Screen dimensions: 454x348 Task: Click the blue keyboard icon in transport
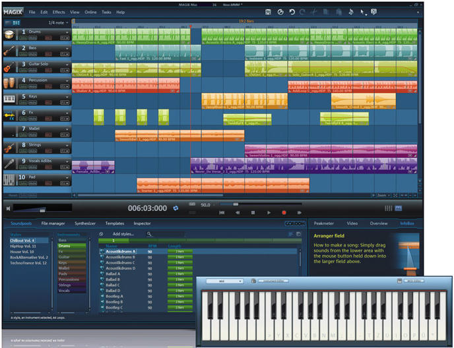coord(399,208)
